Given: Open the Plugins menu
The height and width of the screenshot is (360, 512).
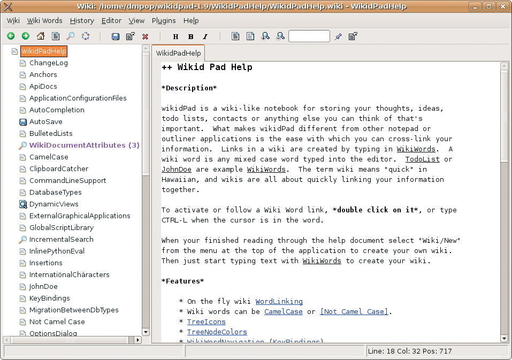Looking at the screenshot, I should point(164,20).
